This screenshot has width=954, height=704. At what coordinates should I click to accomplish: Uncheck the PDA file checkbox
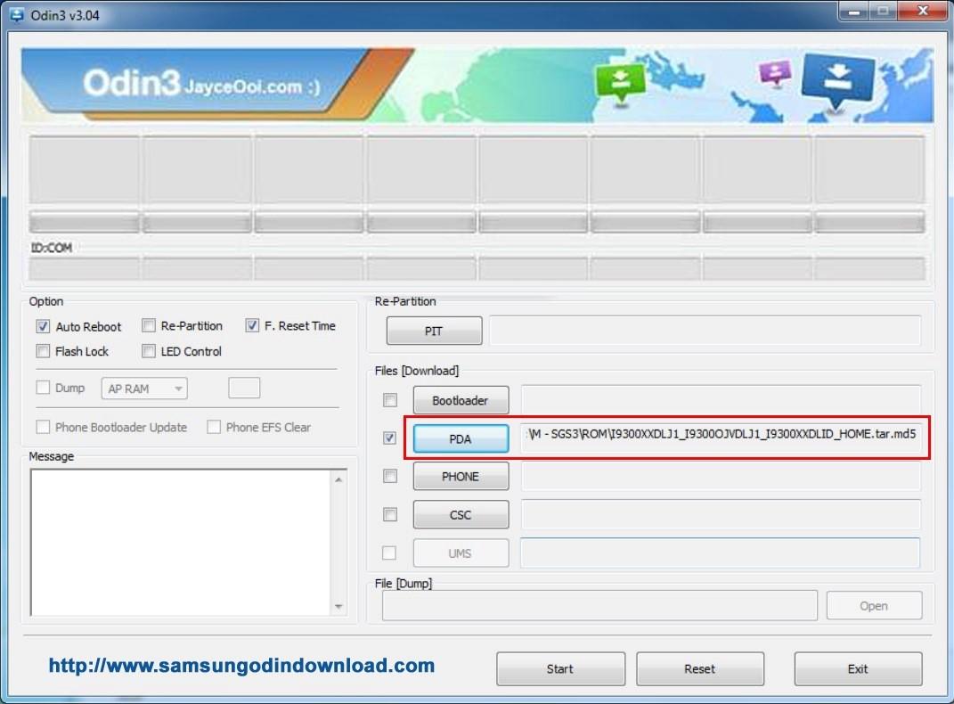(x=389, y=438)
